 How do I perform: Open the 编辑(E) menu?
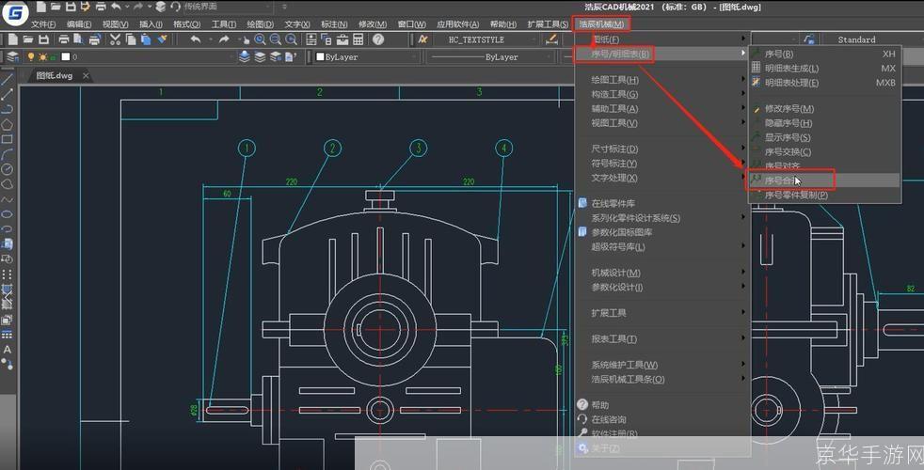79,24
